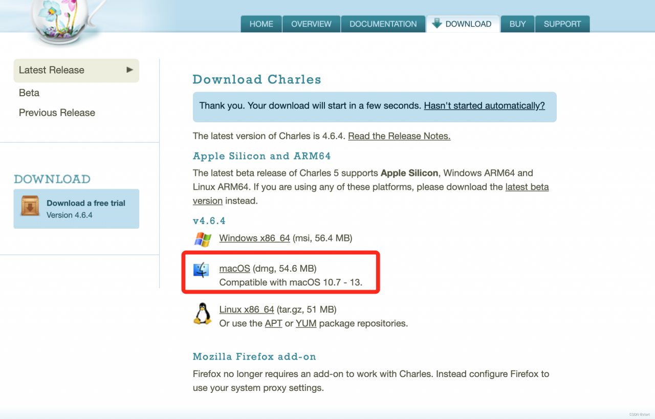
Task: Click the Linux Tux penguin icon
Action: click(203, 313)
